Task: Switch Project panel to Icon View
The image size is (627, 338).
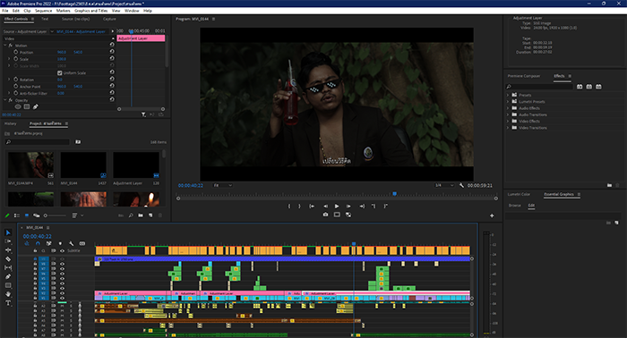Action: pos(27,215)
